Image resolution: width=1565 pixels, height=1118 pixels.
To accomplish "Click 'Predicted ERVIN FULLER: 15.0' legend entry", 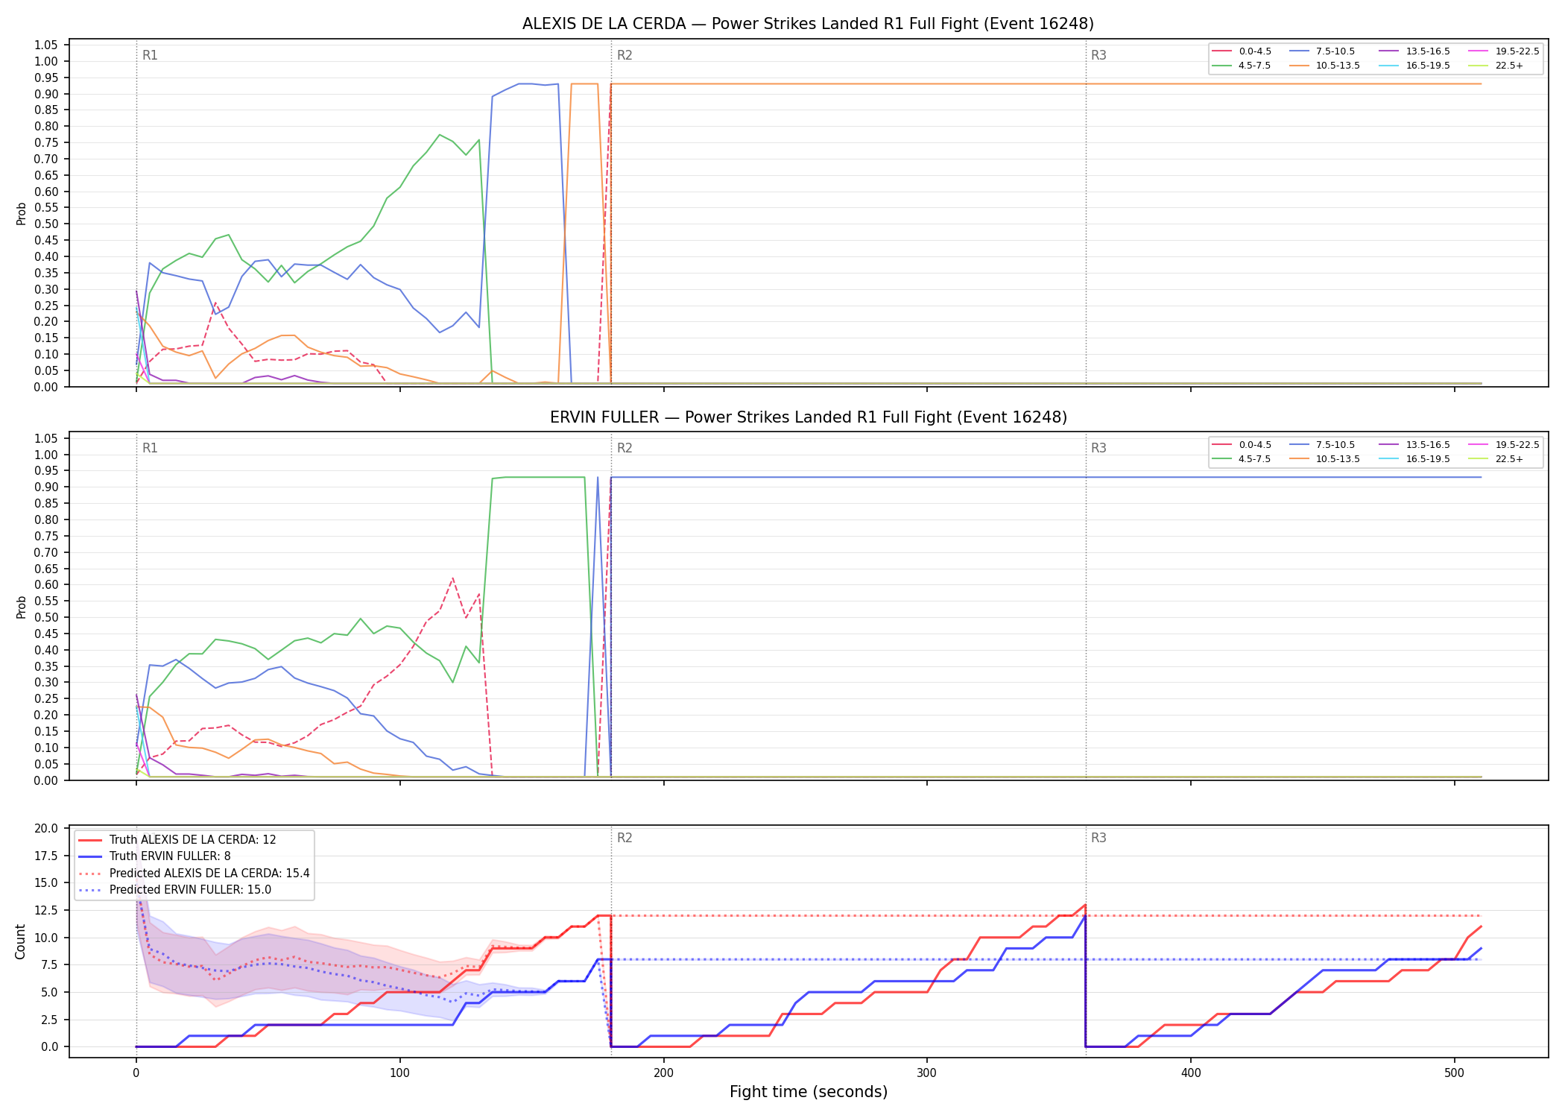I will [x=175, y=890].
